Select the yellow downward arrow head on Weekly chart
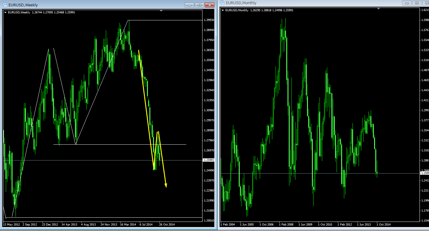The height and width of the screenshot is (231, 429). (x=166, y=185)
